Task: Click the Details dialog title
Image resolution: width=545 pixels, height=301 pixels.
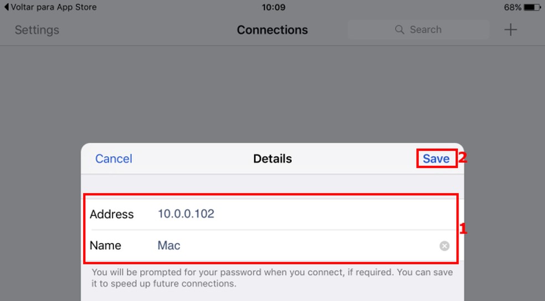Action: pos(272,159)
